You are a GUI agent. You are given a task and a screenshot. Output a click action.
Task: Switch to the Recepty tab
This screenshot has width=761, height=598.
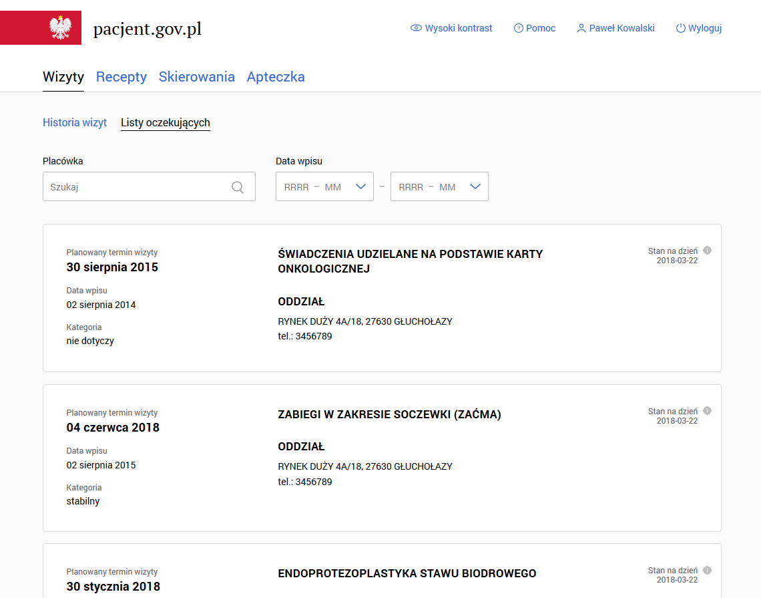click(x=121, y=77)
